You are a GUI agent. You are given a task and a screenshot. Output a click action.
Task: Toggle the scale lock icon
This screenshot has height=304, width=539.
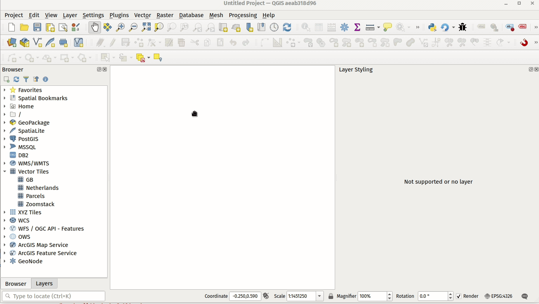point(331,296)
